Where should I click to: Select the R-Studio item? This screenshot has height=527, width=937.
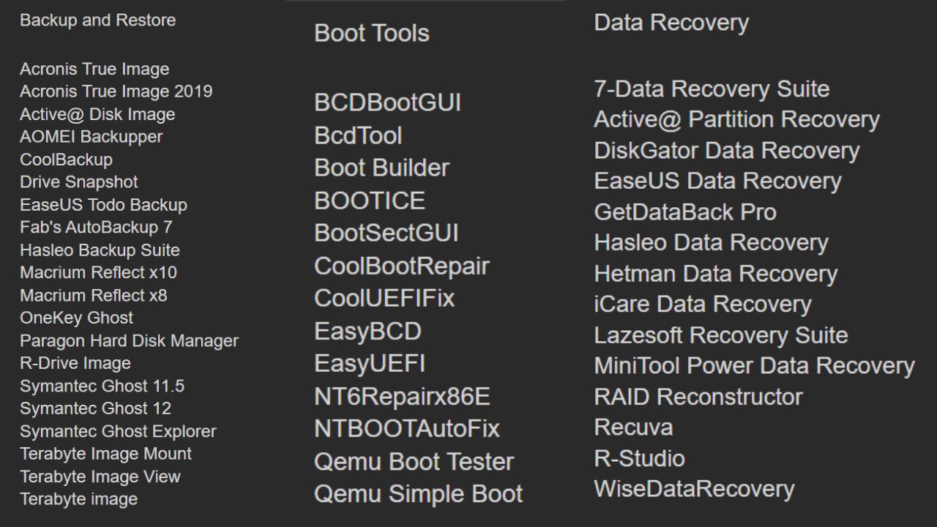(x=639, y=458)
